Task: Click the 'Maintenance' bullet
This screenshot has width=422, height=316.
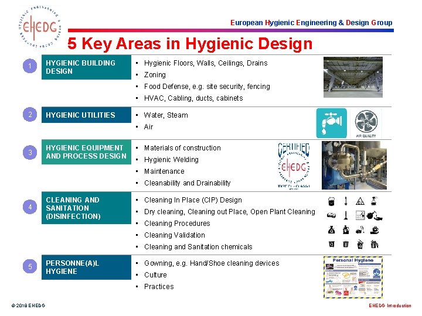Action: [164, 171]
